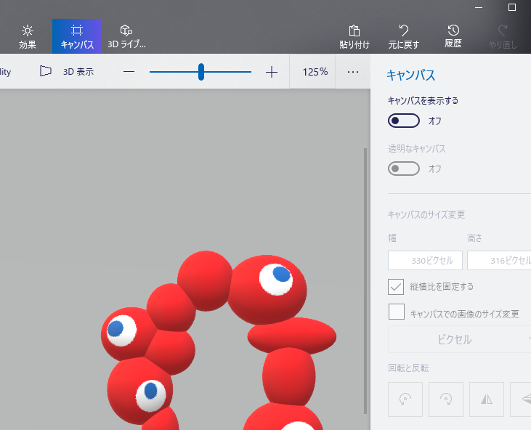Toggle キャンバスを表示する switch

point(404,121)
